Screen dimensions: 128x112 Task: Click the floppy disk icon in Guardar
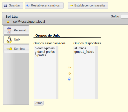5,5
